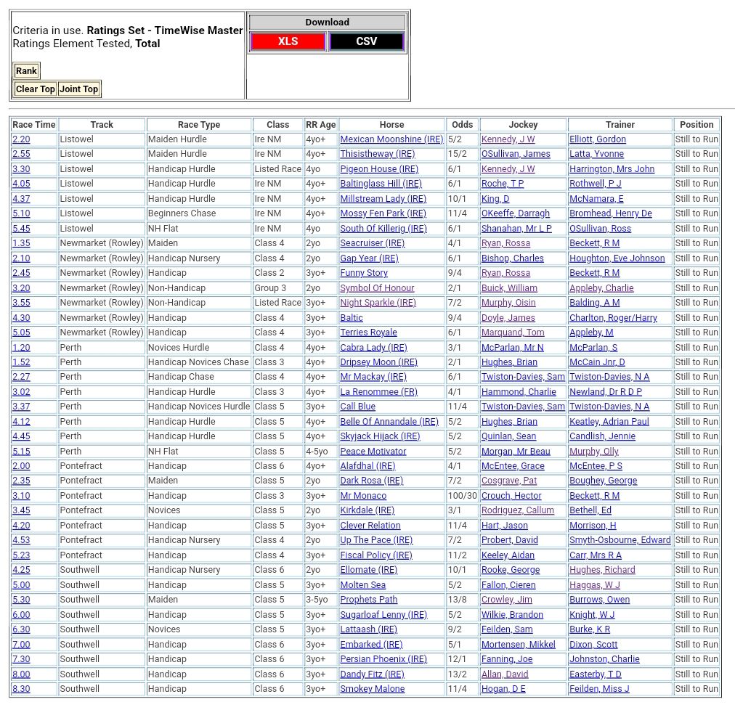Select trainer Smyth-Osbourne, Edward
This screenshot has width=735, height=710.
620,540
